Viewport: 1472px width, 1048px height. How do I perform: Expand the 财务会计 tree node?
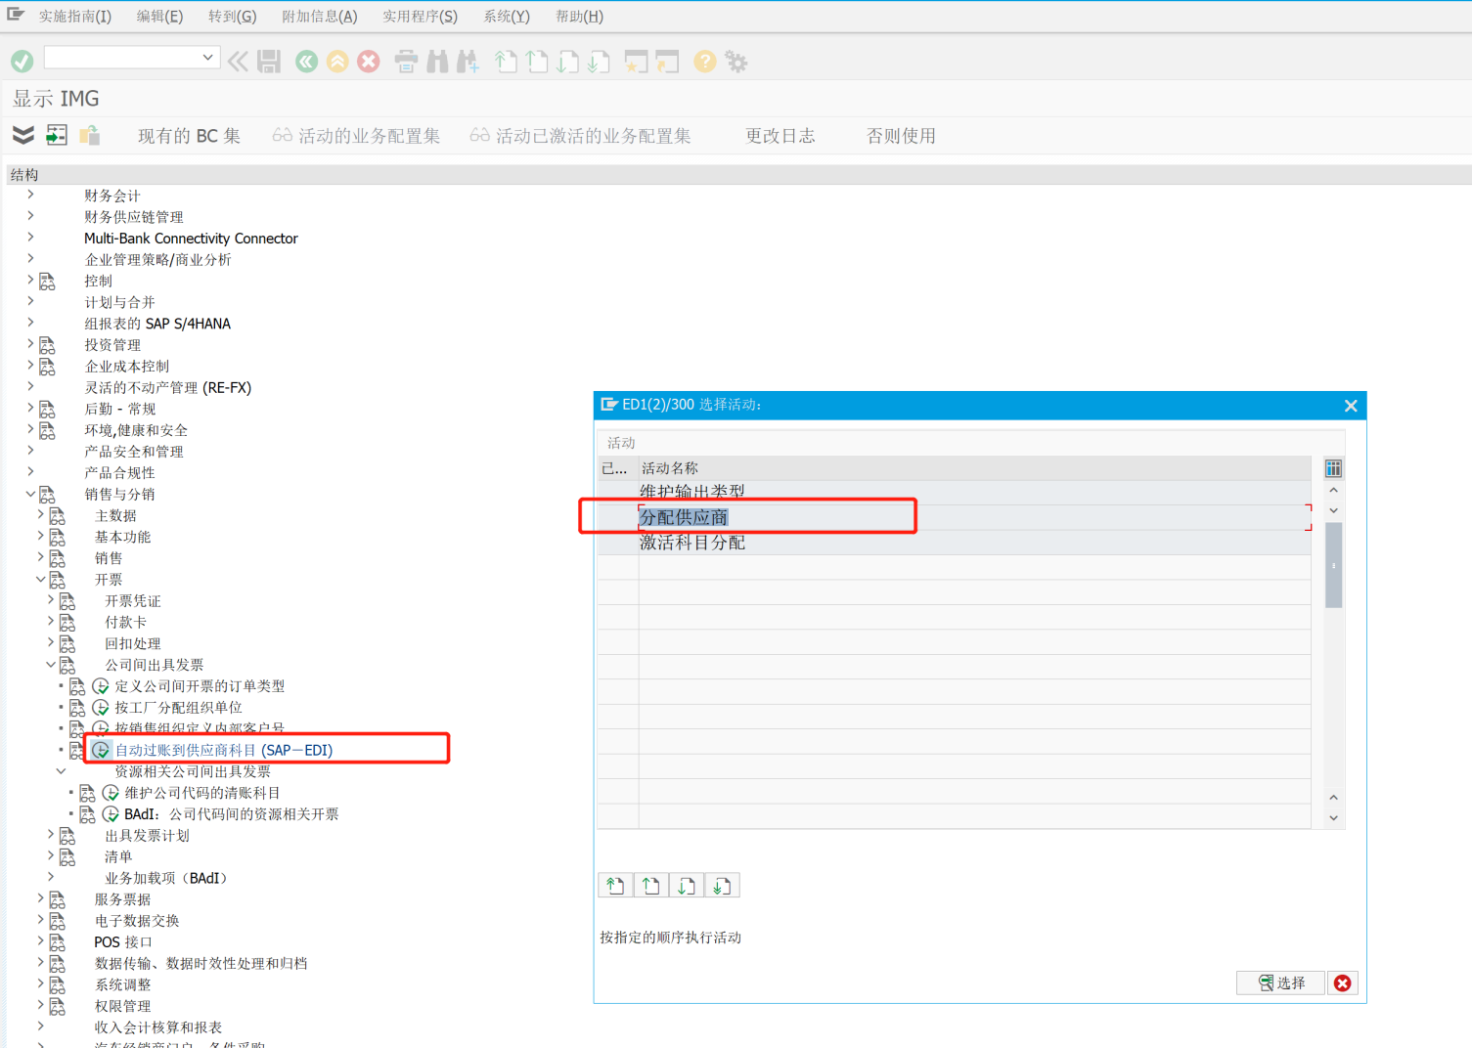point(29,195)
